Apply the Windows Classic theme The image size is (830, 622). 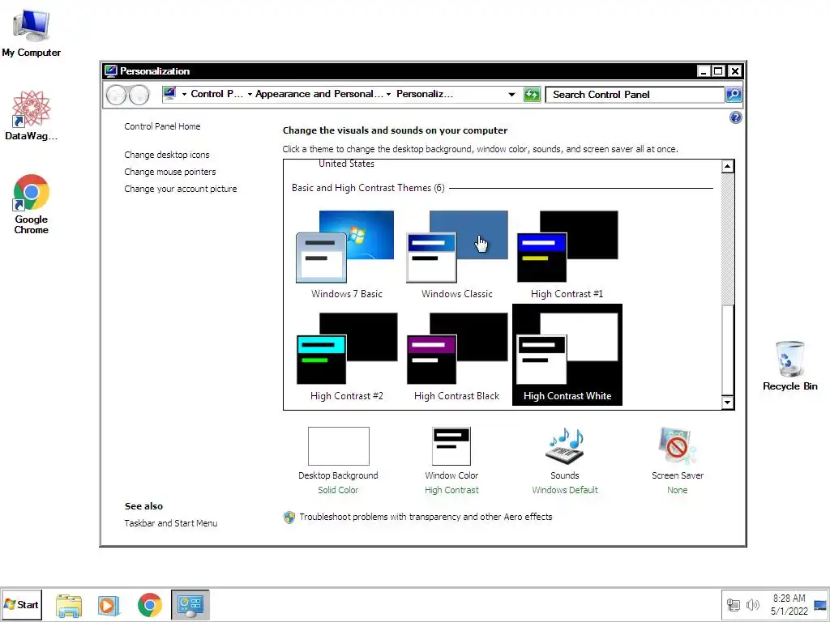coord(457,255)
